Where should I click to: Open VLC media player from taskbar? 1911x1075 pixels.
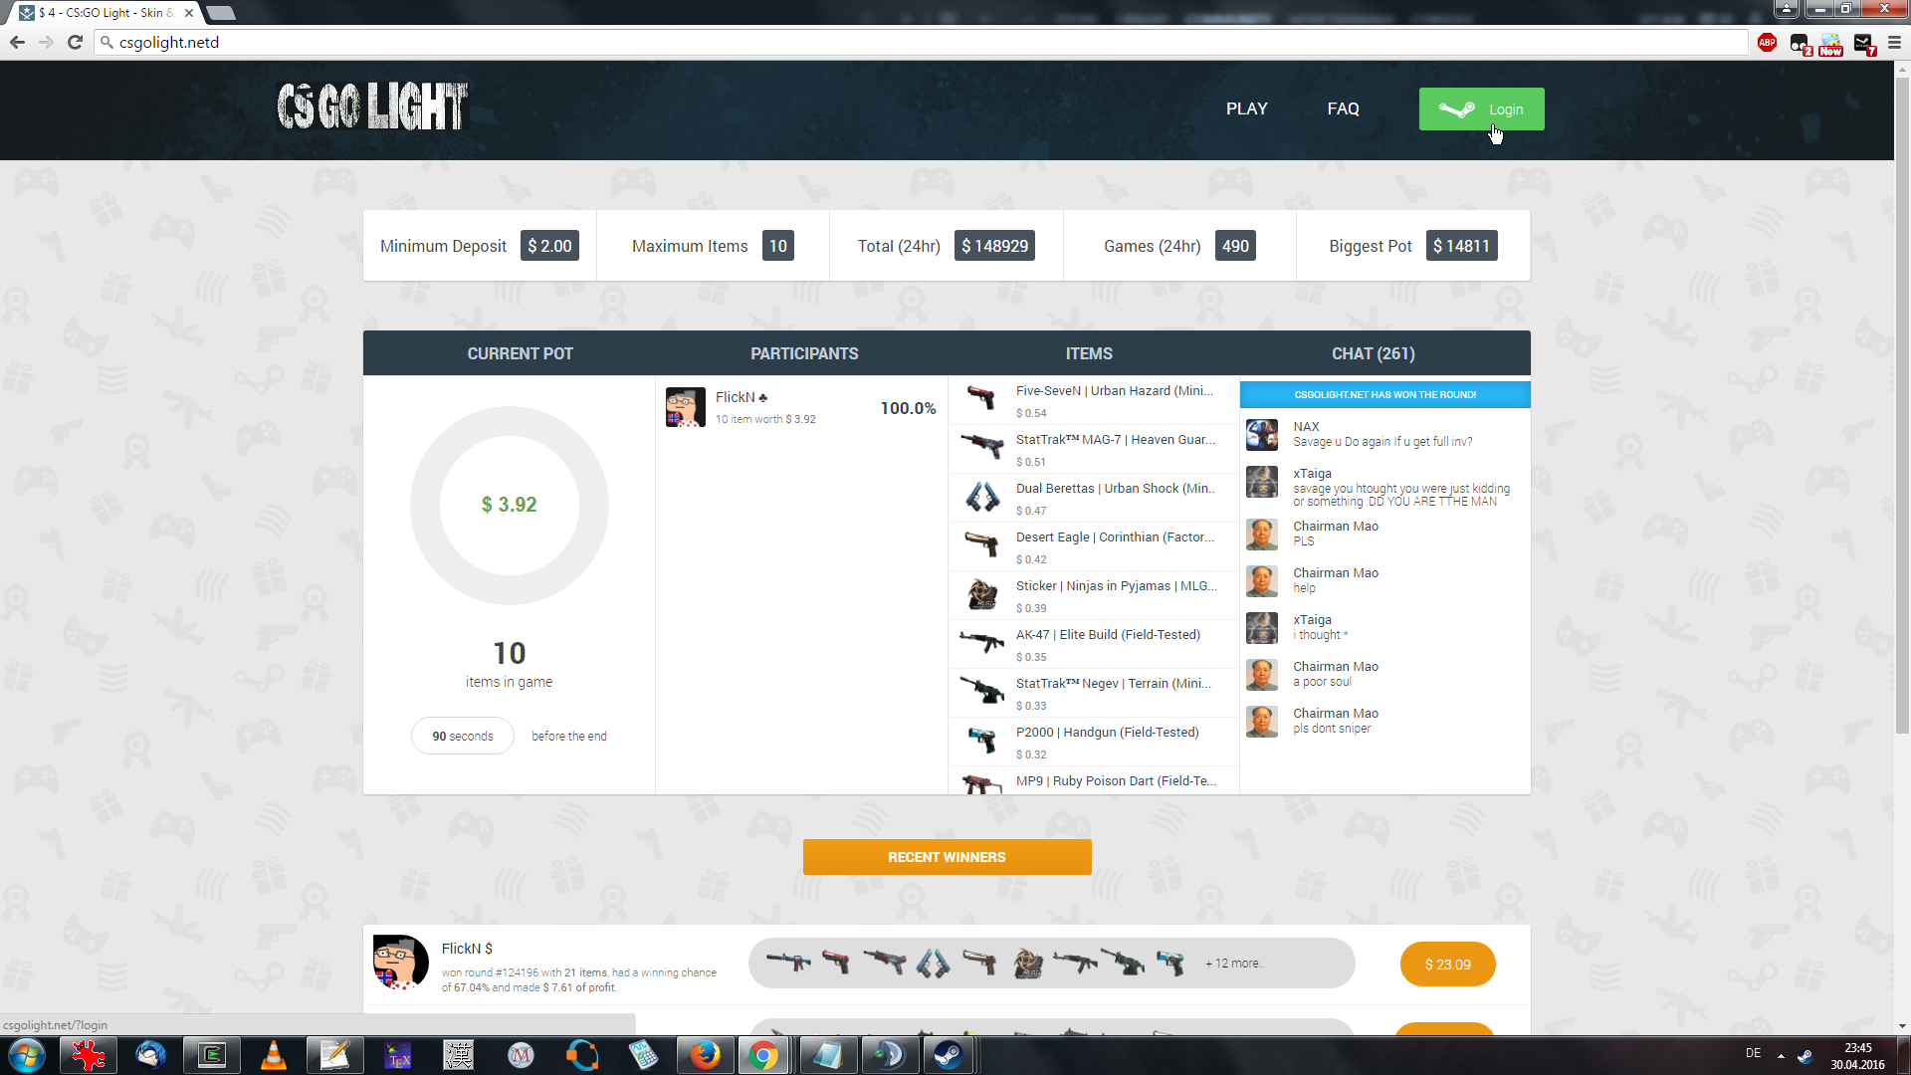273,1055
